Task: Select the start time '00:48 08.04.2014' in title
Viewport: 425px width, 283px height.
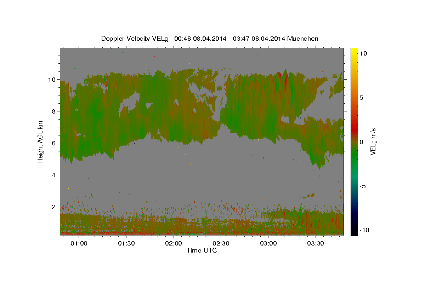Action: point(200,39)
